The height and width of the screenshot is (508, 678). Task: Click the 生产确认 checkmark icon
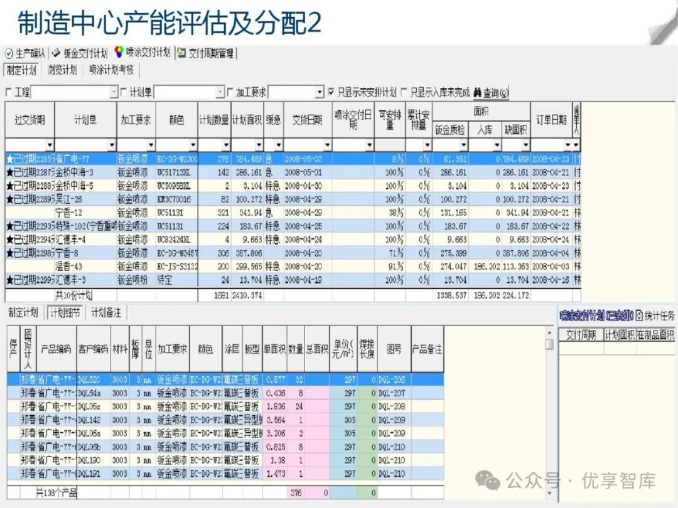(9, 53)
